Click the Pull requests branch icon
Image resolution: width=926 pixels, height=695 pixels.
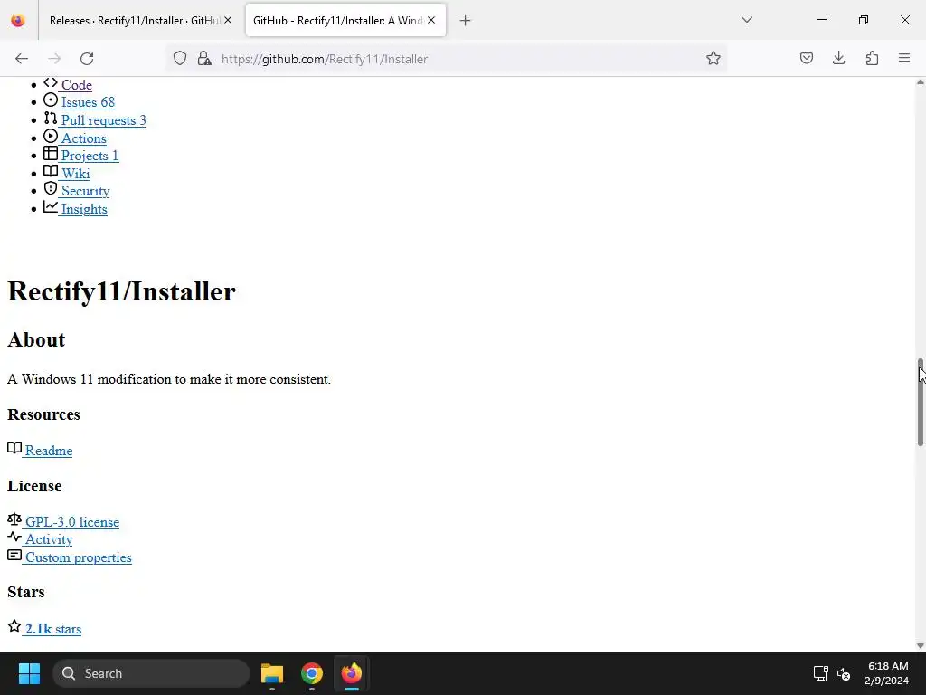tap(51, 119)
